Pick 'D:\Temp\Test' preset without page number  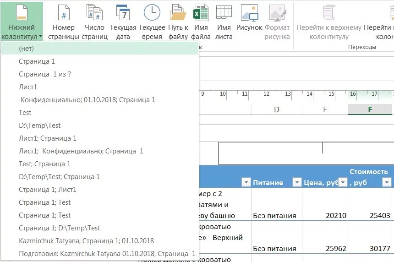[x=100, y=126]
